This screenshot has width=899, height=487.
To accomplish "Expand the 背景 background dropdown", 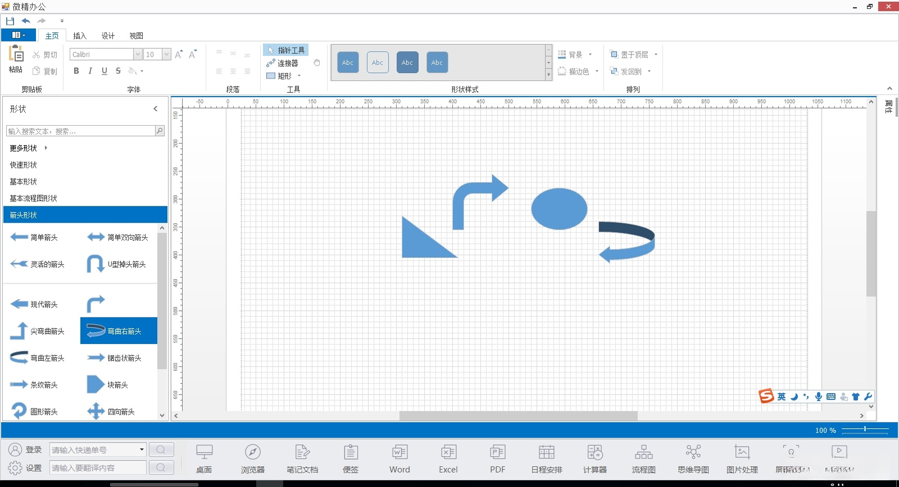I will click(590, 54).
